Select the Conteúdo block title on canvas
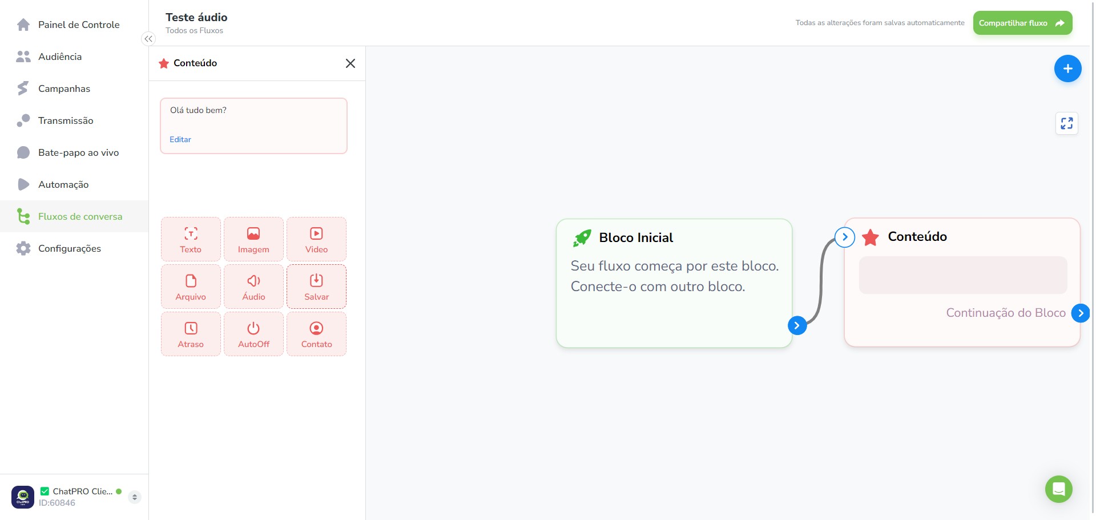 tap(917, 236)
